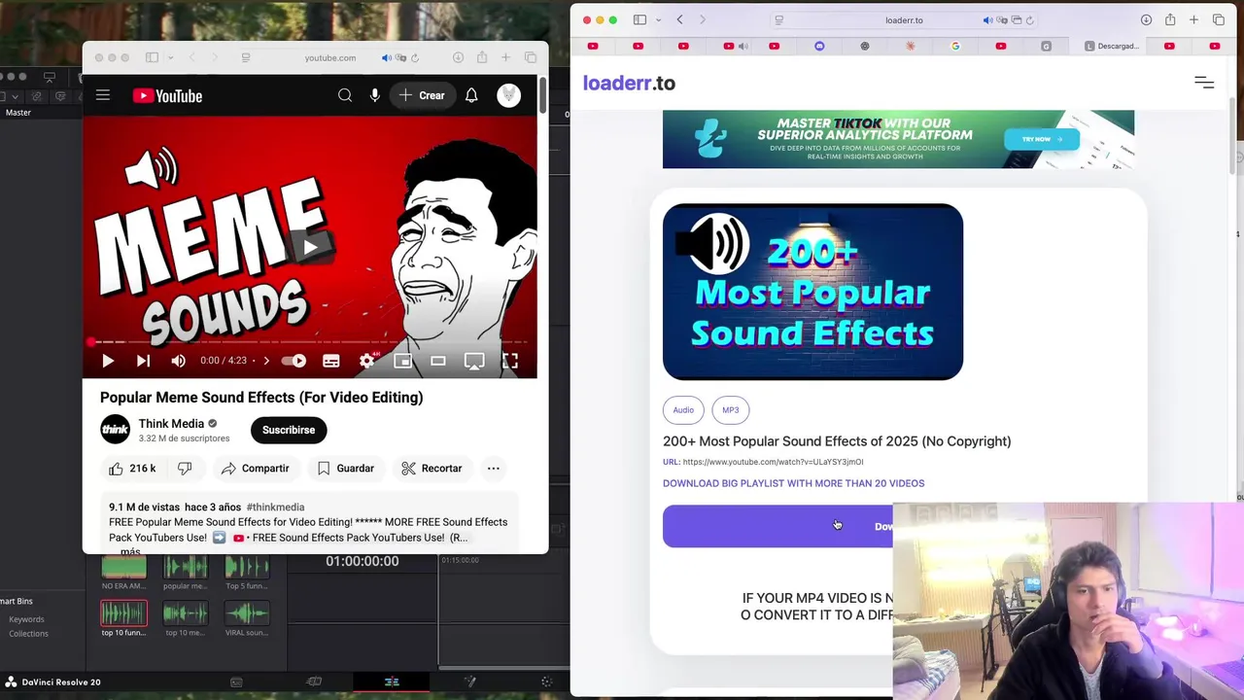Toggle sidebar in loaderr.to Safari window
Image resolution: width=1244 pixels, height=700 pixels.
[x=639, y=20]
